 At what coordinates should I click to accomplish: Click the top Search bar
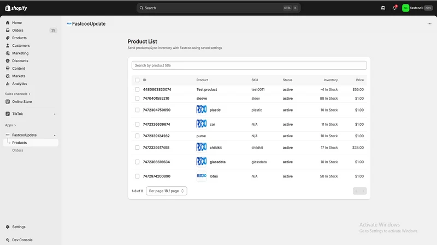click(x=218, y=8)
